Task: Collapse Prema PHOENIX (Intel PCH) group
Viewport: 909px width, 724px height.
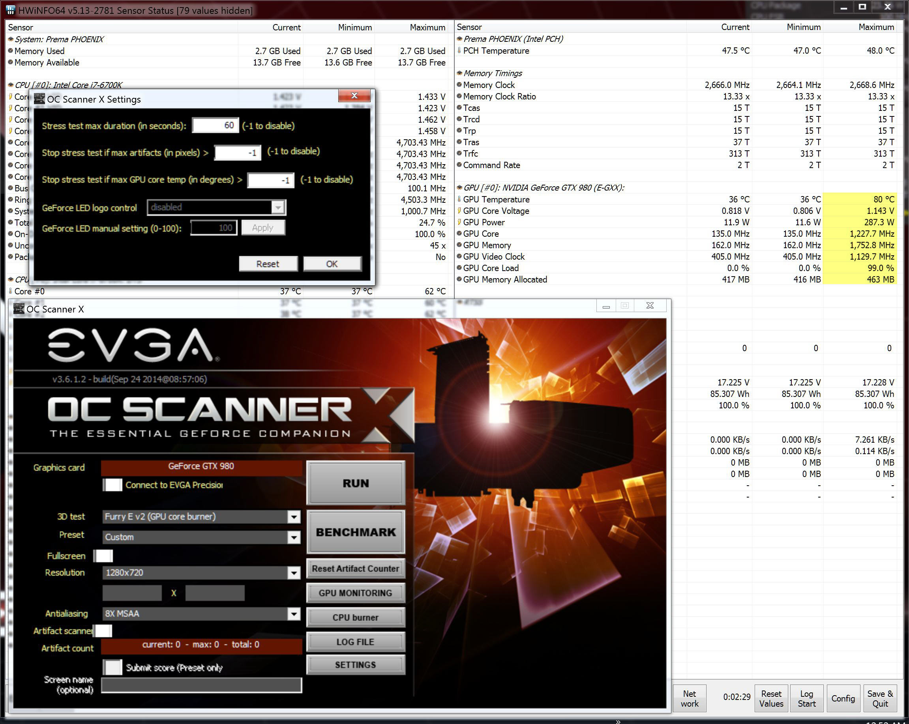Action: 459,39
